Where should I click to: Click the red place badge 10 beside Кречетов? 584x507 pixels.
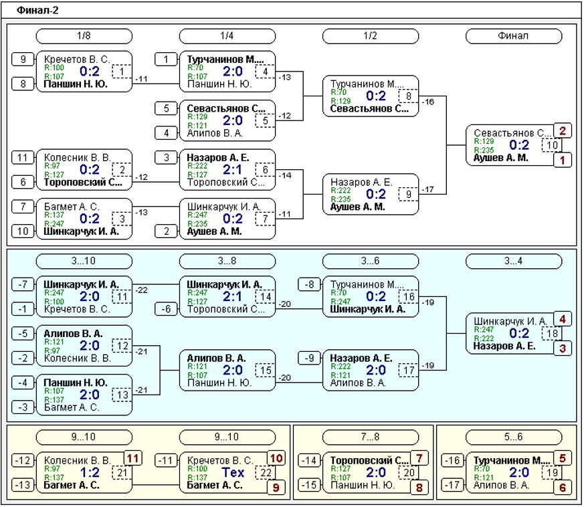(276, 458)
